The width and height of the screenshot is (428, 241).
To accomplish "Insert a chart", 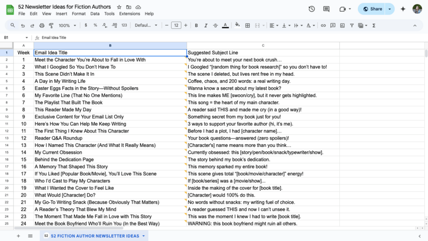I will click(342, 25).
